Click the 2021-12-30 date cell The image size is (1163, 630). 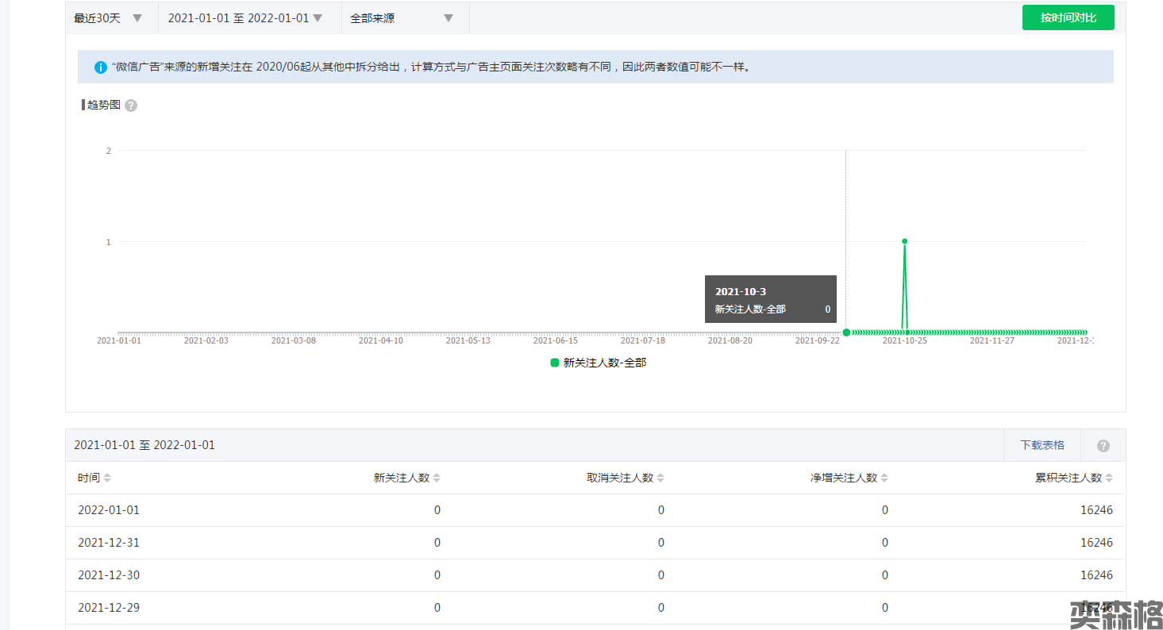click(109, 575)
